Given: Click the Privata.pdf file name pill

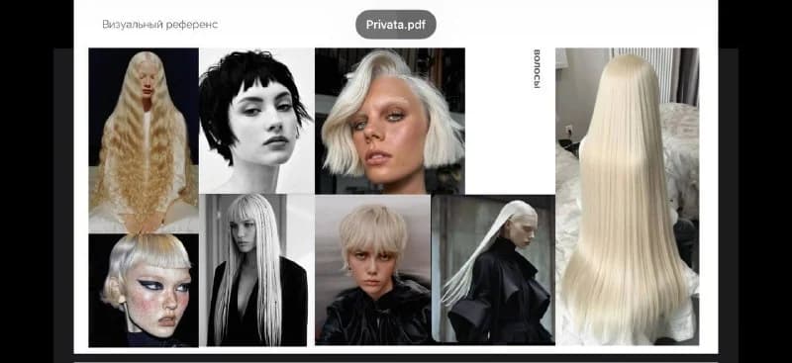Looking at the screenshot, I should (395, 25).
